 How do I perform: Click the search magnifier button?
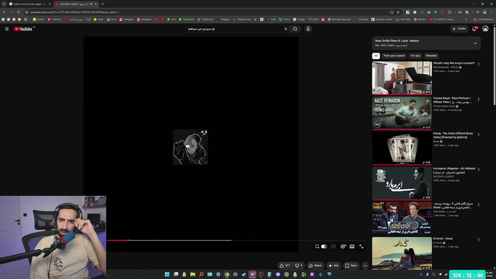(x=295, y=29)
